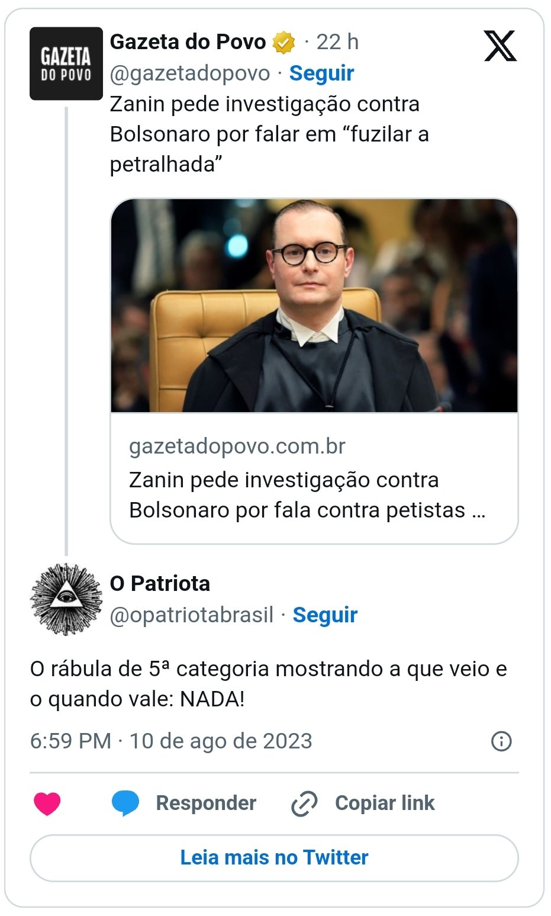The image size is (551, 916).
Task: Open Gazeta do Povo profile avatar
Action: [66, 64]
